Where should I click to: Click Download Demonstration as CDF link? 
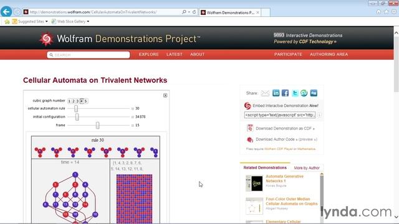click(285, 129)
